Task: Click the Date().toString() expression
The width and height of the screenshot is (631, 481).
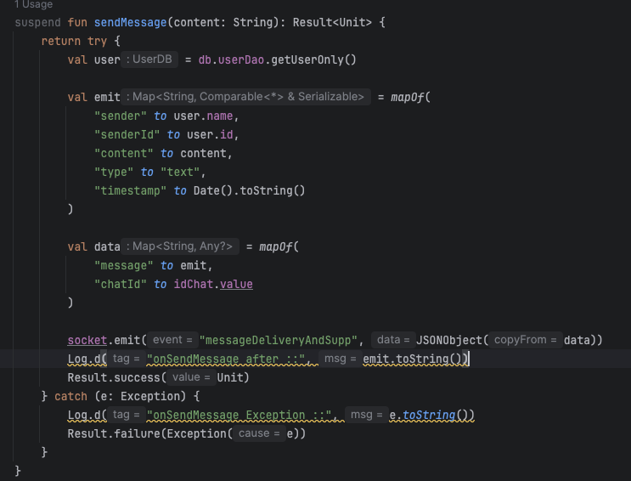Action: (249, 190)
